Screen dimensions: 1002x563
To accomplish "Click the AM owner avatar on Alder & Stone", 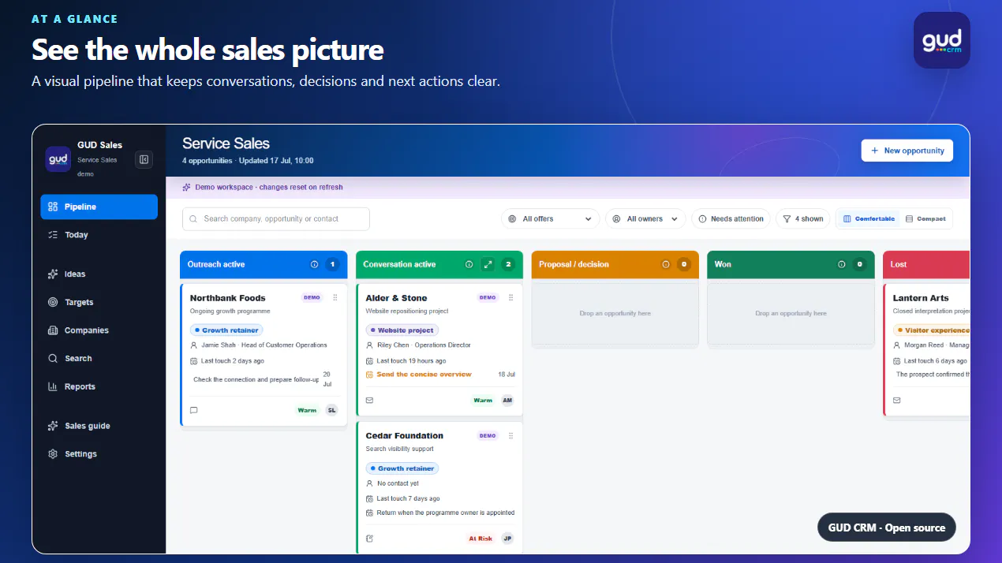I will [507, 401].
